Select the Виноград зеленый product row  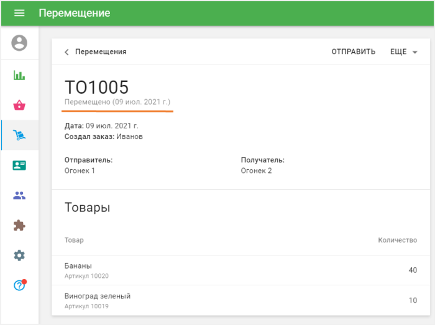[x=241, y=300]
